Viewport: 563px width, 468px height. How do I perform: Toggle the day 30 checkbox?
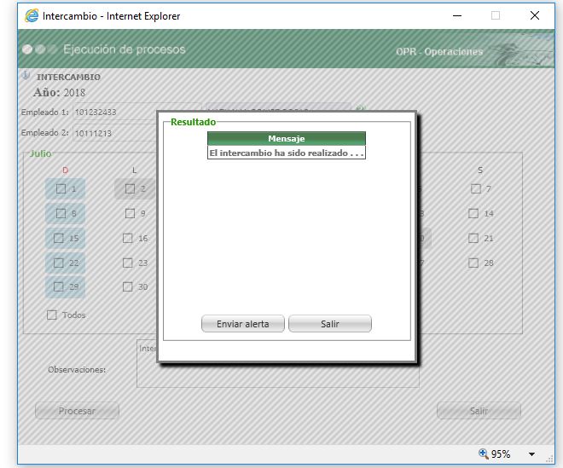click(x=127, y=286)
